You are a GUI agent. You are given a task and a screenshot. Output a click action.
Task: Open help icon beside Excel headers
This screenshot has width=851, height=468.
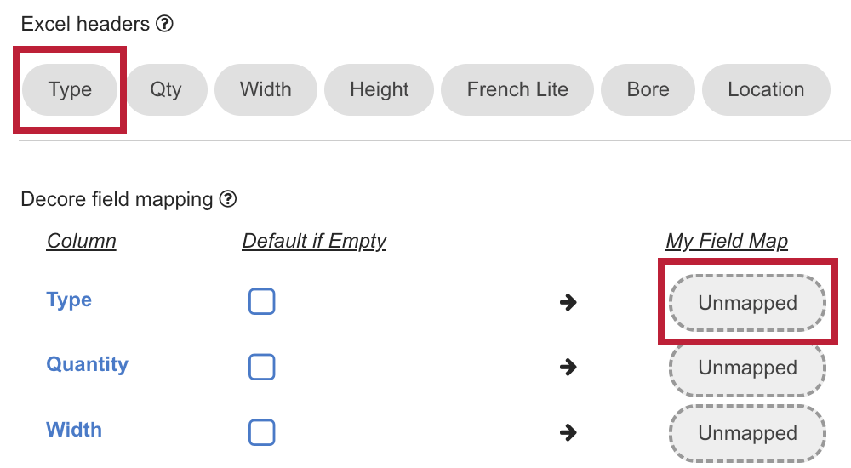[164, 24]
